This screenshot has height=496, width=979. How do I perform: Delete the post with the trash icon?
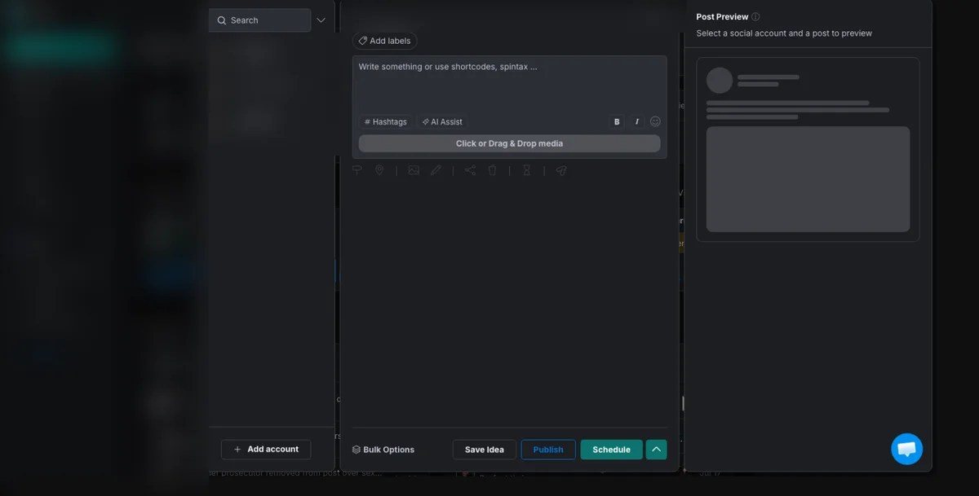(493, 170)
